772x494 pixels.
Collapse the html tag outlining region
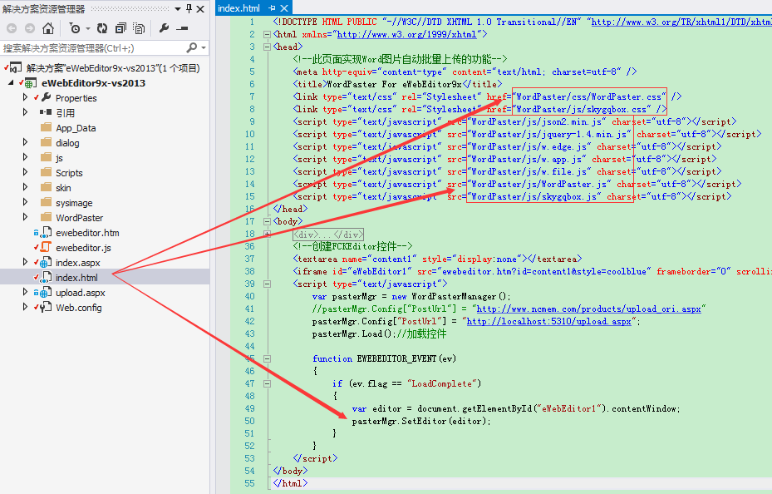click(x=267, y=34)
